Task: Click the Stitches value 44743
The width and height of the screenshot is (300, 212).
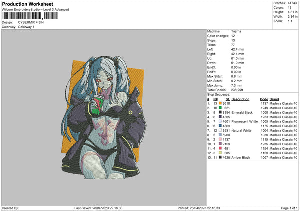Action: [292, 3]
